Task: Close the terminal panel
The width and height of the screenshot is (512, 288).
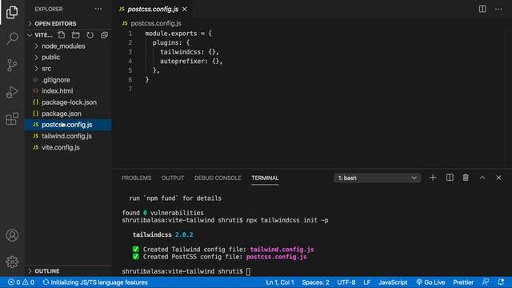Action: click(x=498, y=178)
